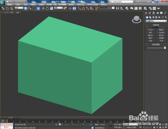Image resolution: width=168 pixels, height=129 pixels.
Task: Select the Helpers category icon
Action: (x=160, y=17)
